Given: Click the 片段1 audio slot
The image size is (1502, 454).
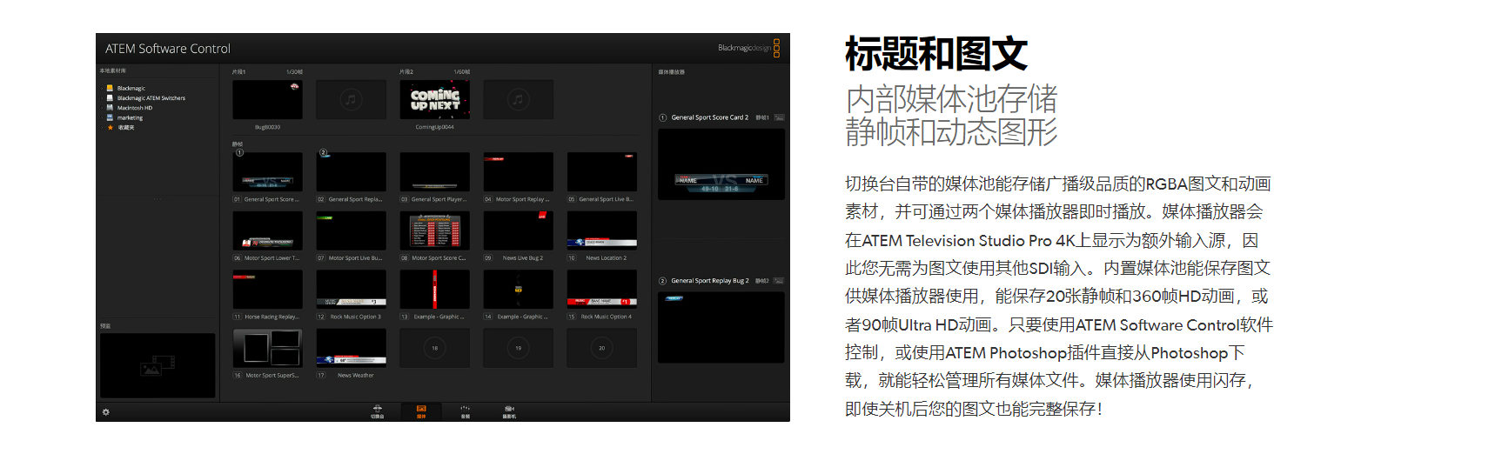Looking at the screenshot, I should point(351,99).
